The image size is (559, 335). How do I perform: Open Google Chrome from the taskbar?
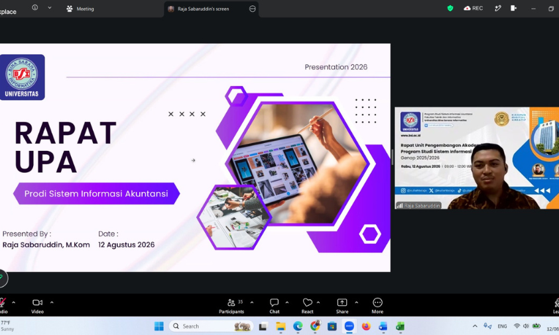pos(315,326)
